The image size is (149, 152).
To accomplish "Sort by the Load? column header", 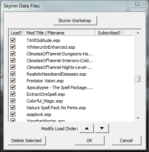I will pyautogui.click(x=16, y=33).
